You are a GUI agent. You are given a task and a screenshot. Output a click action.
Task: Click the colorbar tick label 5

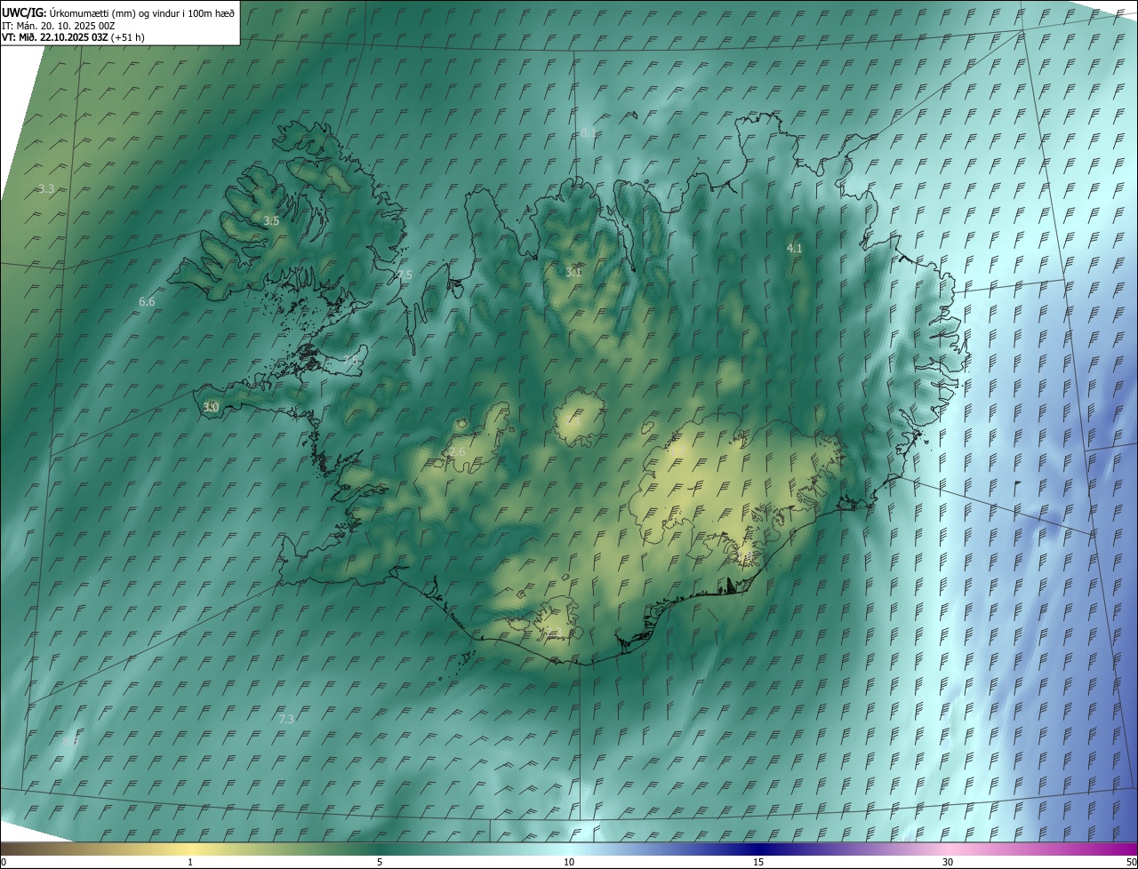(x=380, y=863)
